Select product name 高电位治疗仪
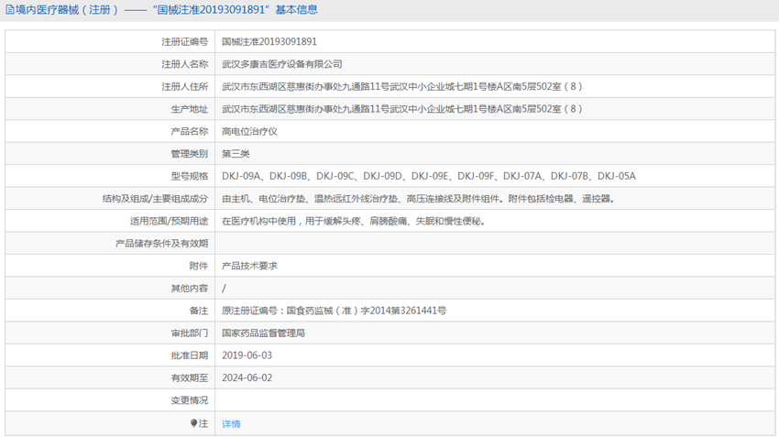This screenshot has width=779, height=437. tap(249, 132)
